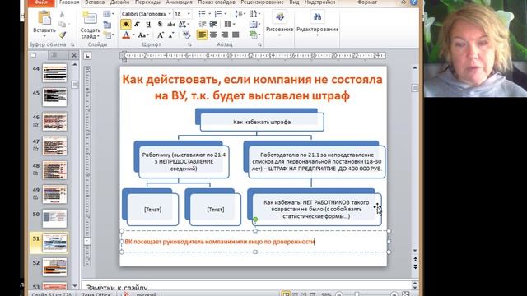Image resolution: width=527 pixels, height=296 pixels.
Task: Select Align Left paragraph alignment
Action: [x=202, y=35]
